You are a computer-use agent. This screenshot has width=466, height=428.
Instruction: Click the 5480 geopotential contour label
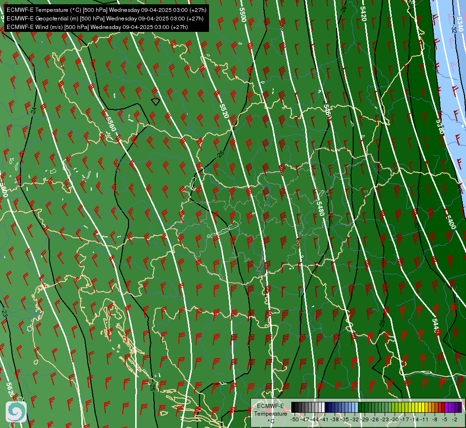(x=320, y=208)
